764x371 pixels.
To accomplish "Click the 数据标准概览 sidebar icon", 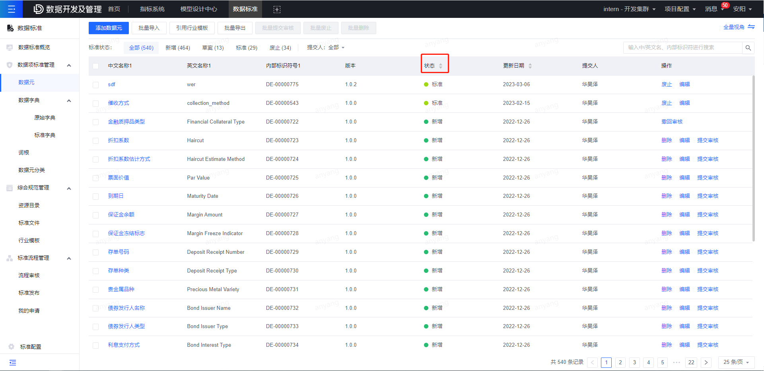I will 10,47.
